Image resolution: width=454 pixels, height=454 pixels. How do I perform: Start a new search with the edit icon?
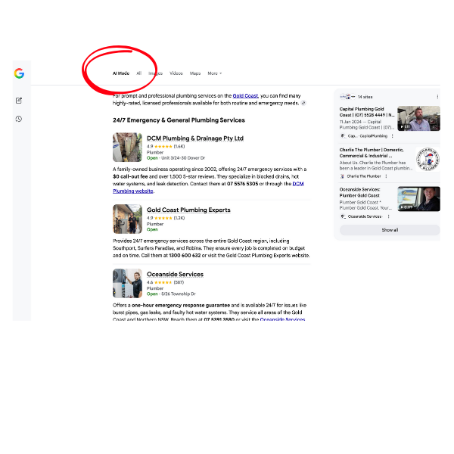[19, 101]
